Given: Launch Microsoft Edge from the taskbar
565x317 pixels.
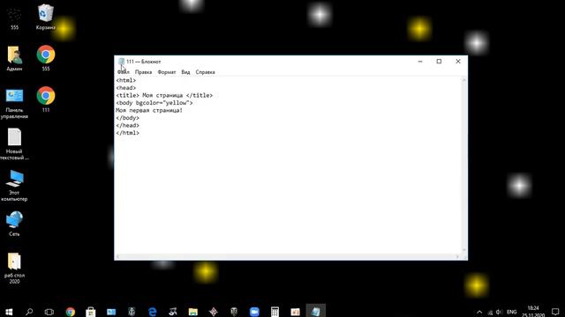Looking at the screenshot, I should pos(153,312).
